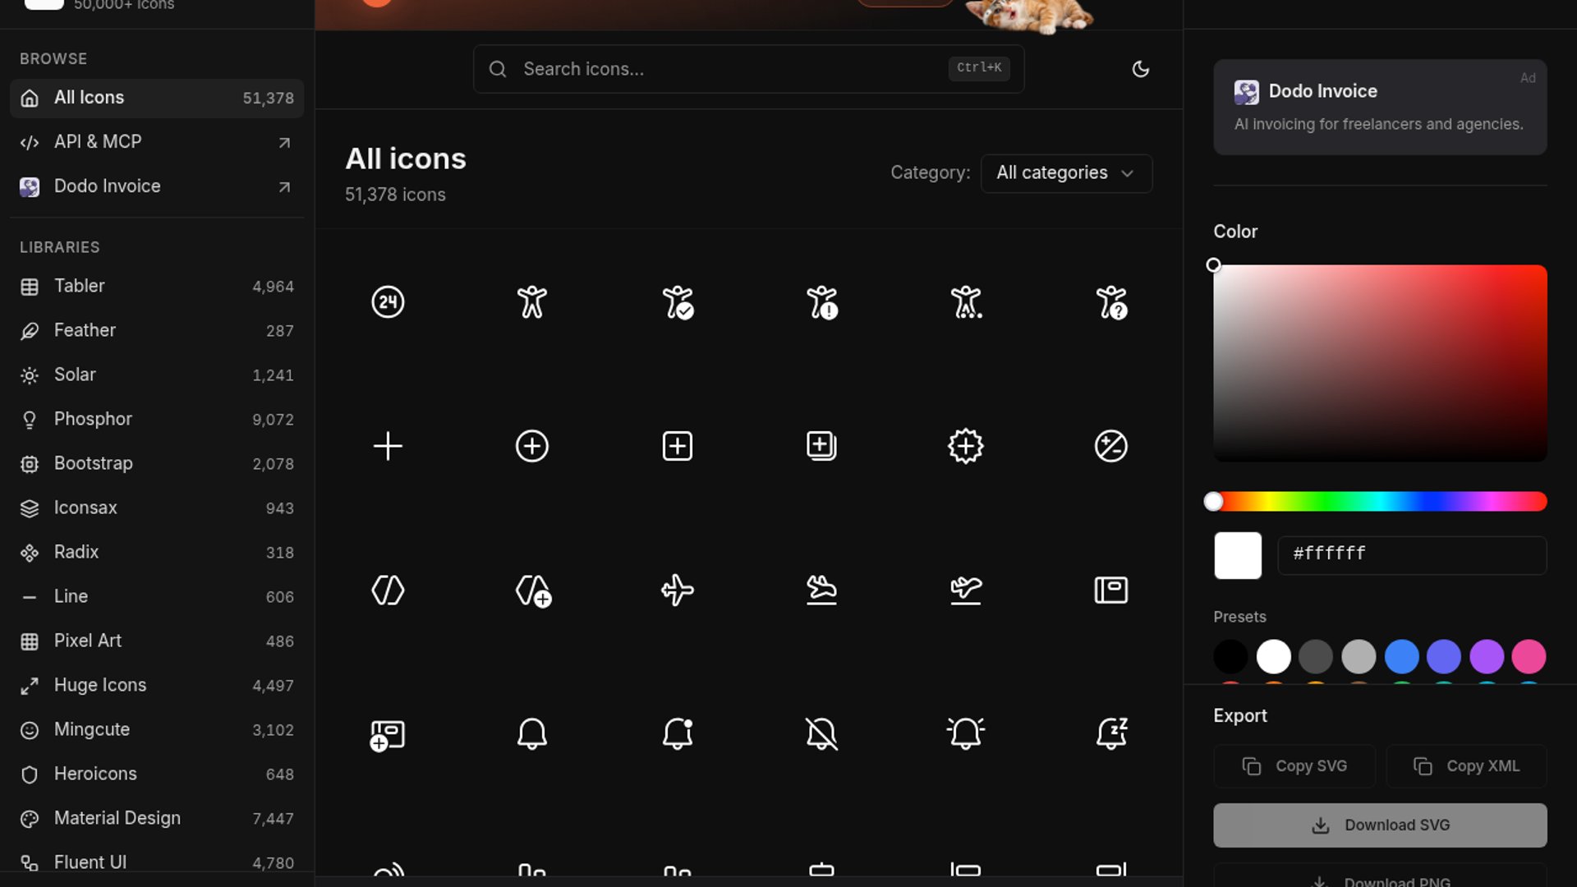
Task: Open the Mingcute library
Action: point(157,730)
